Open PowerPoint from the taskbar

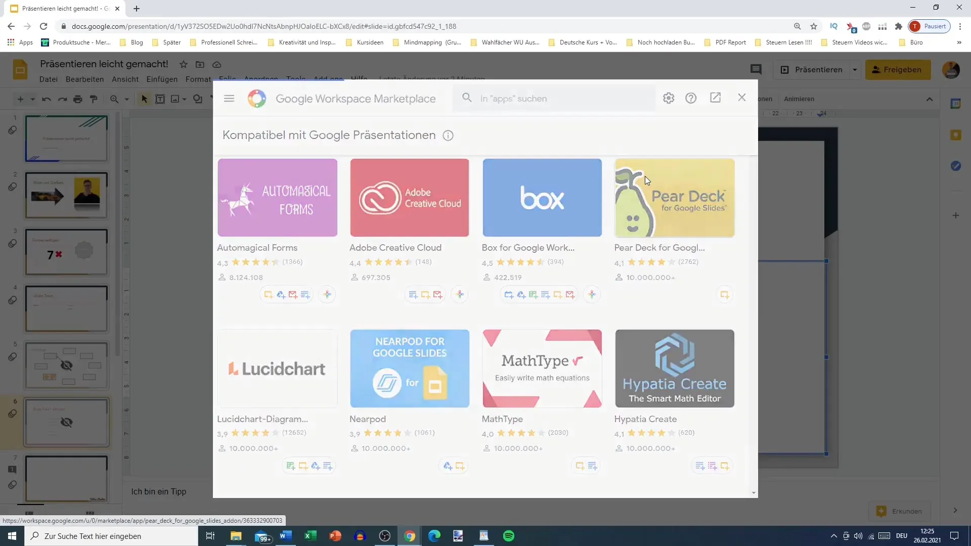click(335, 536)
